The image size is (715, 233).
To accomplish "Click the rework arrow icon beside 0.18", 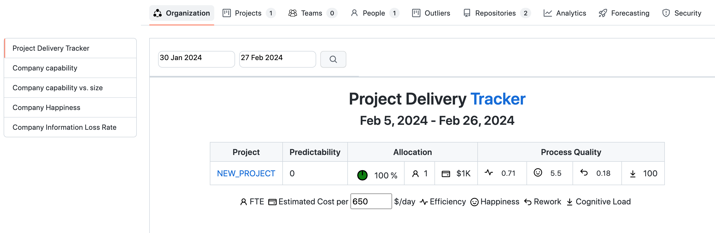I will [584, 173].
